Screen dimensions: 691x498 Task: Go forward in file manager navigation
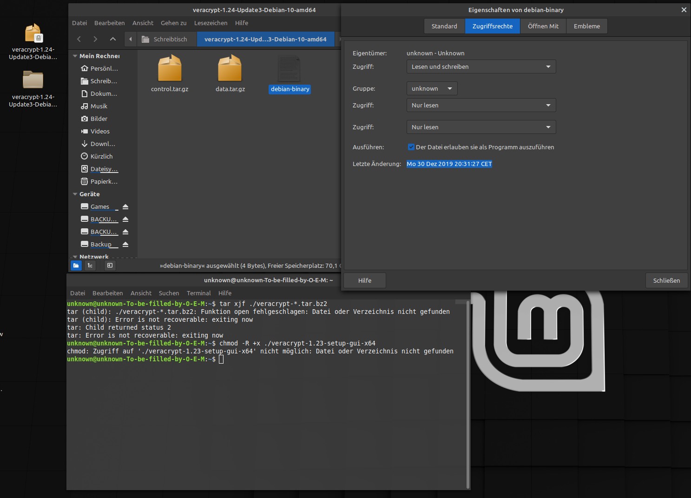coord(95,39)
